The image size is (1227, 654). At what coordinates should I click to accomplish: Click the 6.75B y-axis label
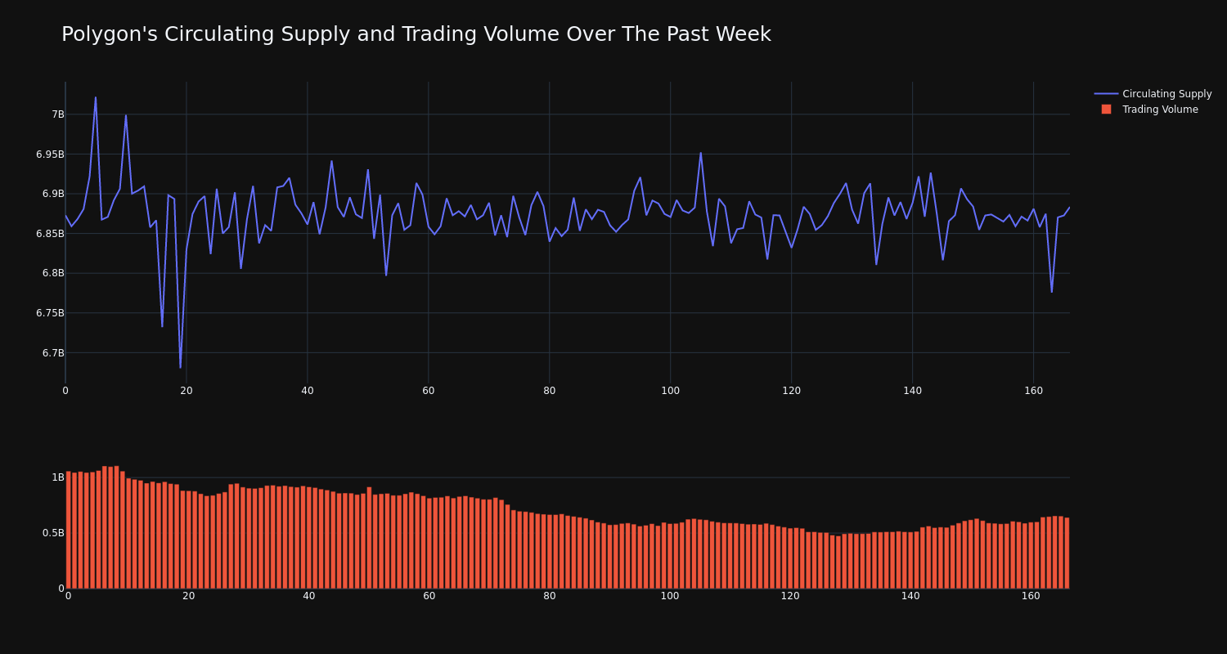click(x=49, y=313)
